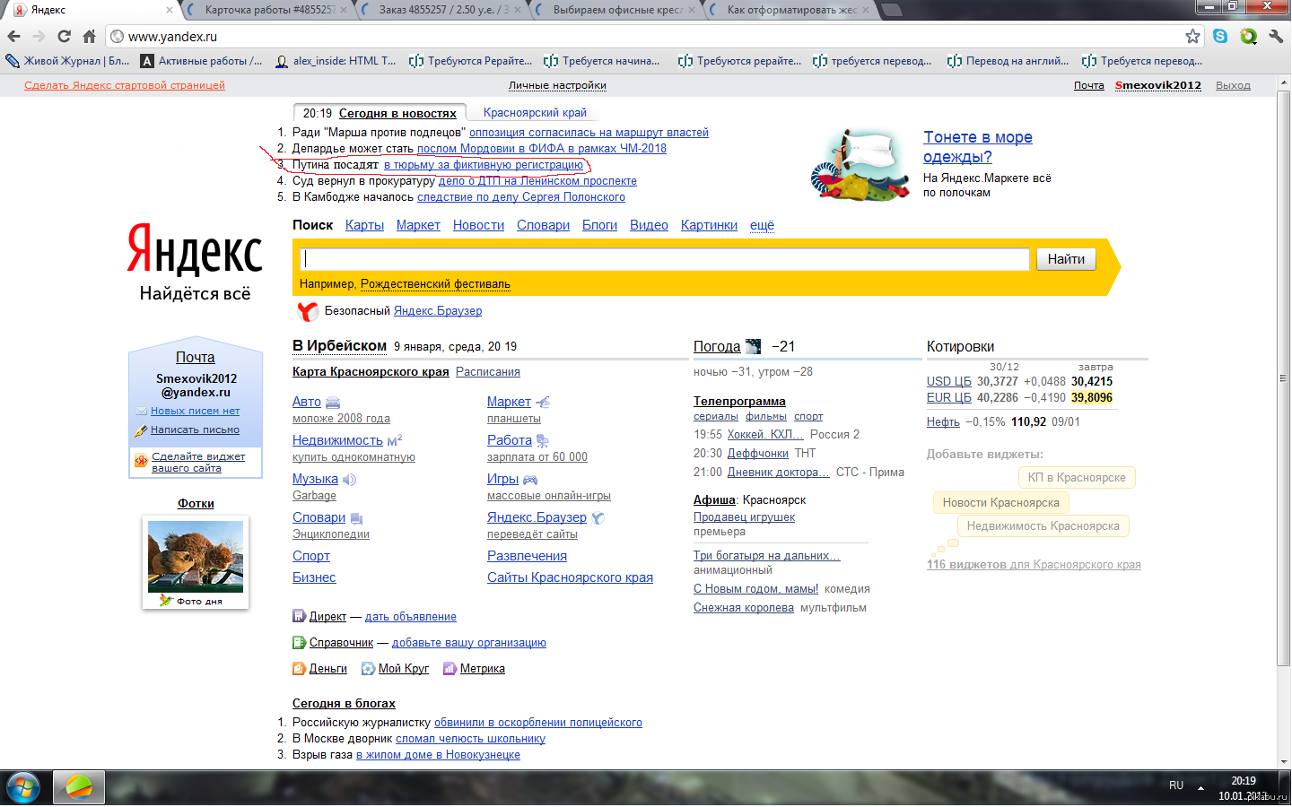
Task: Click the green extension icon beside Skype
Action: tap(1248, 37)
